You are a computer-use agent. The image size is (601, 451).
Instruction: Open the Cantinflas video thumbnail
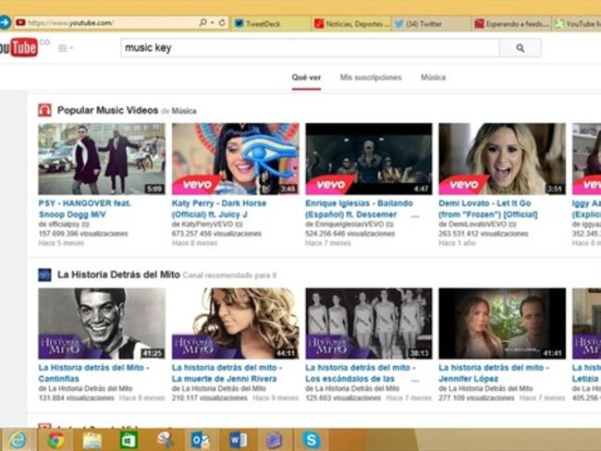(102, 323)
